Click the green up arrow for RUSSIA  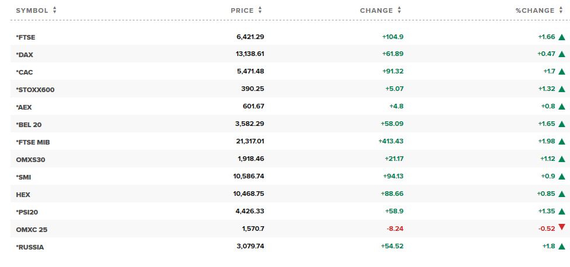pos(562,247)
